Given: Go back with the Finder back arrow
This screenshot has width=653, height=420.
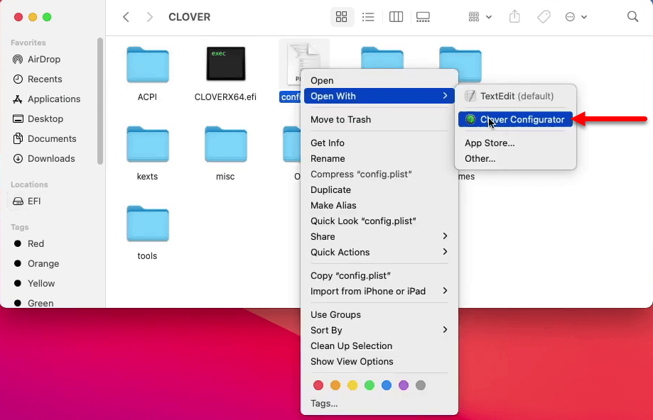Looking at the screenshot, I should coord(126,17).
